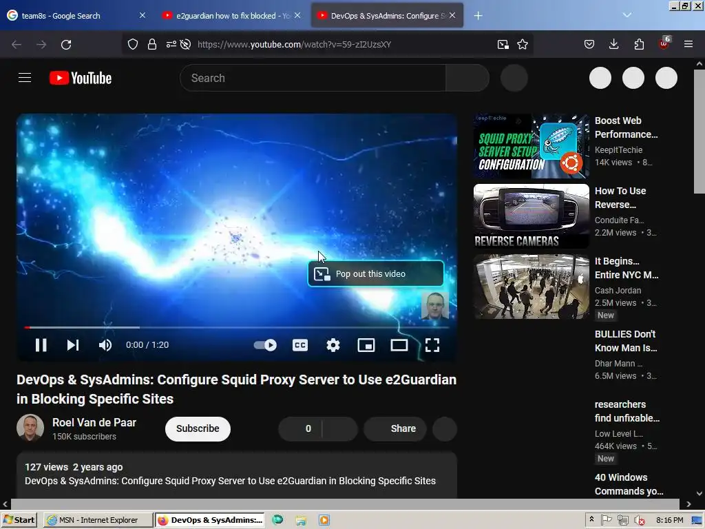Image resolution: width=705 pixels, height=529 pixels.
Task: Open a new tab with plus
Action: click(x=478, y=16)
